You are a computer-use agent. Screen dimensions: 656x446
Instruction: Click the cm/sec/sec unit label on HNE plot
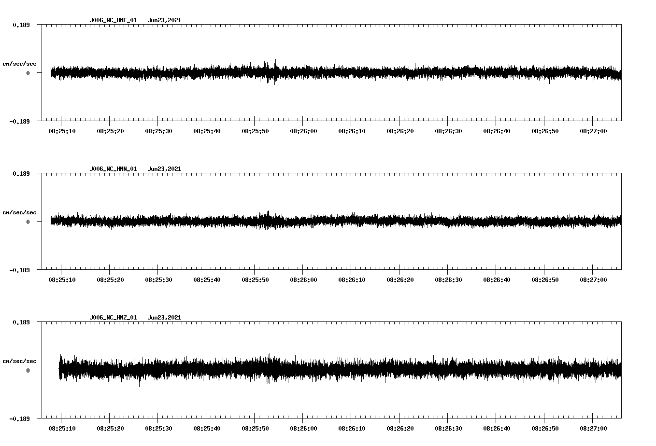tap(19, 64)
